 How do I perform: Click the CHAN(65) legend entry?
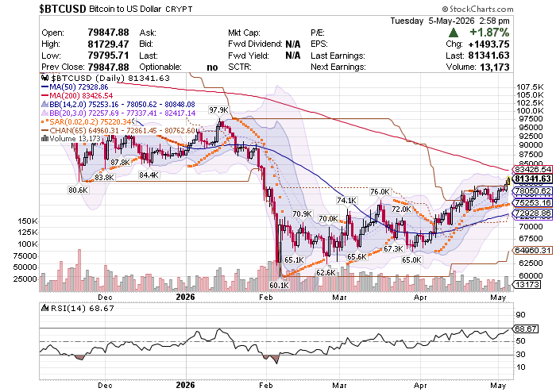tap(118, 130)
